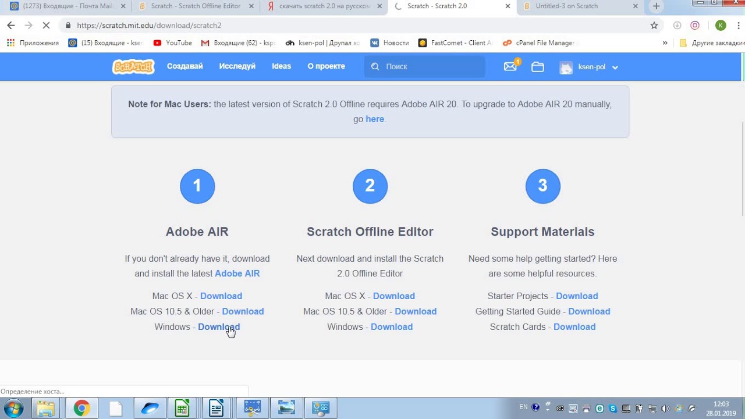Viewport: 745px width, 419px height.
Task: Switch to Scratch Offline Editor tab
Action: 196,6
